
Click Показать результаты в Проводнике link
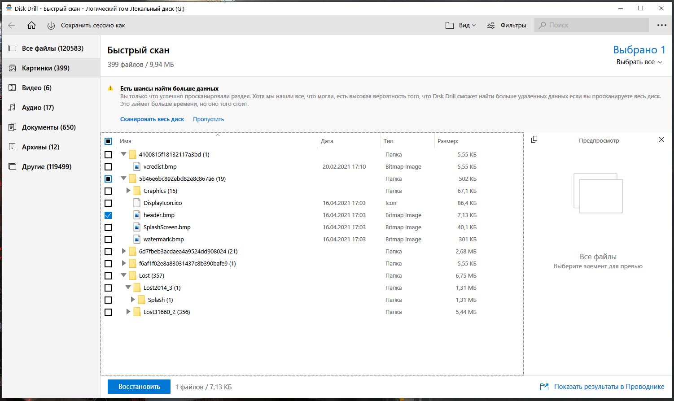(609, 387)
